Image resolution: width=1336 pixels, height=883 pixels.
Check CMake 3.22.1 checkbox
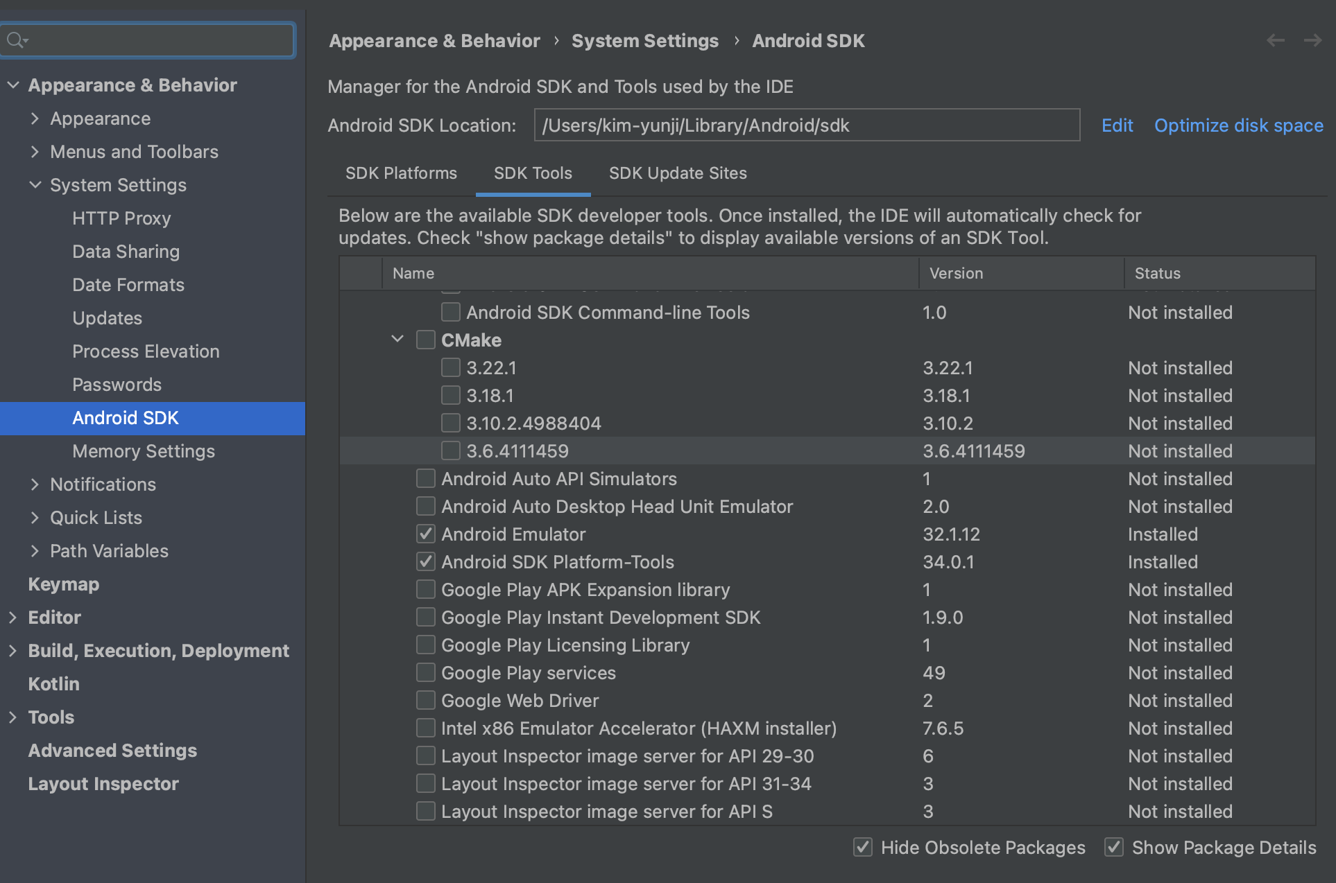coord(451,367)
